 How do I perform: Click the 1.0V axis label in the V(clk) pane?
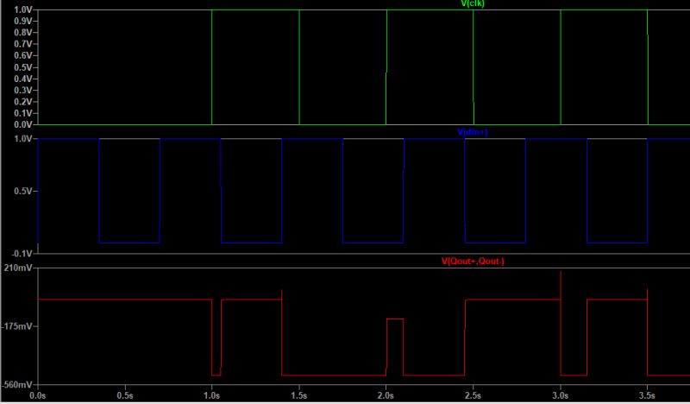tap(23, 9)
